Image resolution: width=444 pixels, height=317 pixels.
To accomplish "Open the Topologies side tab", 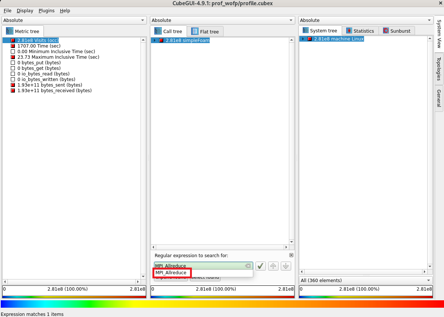I will [439, 69].
